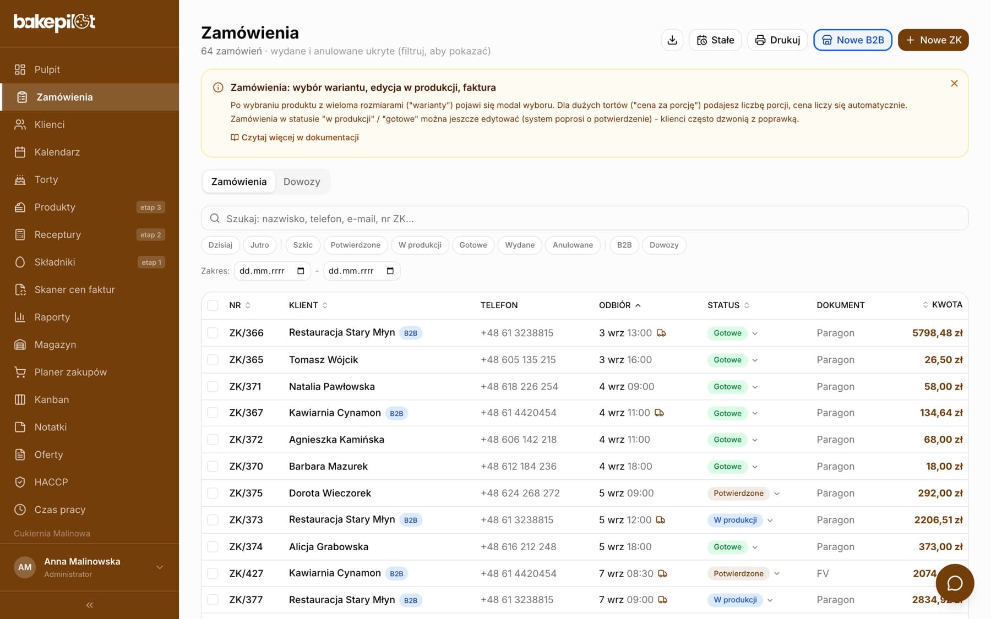Open Czytaj więcej w dokumentacji link

tap(295, 138)
